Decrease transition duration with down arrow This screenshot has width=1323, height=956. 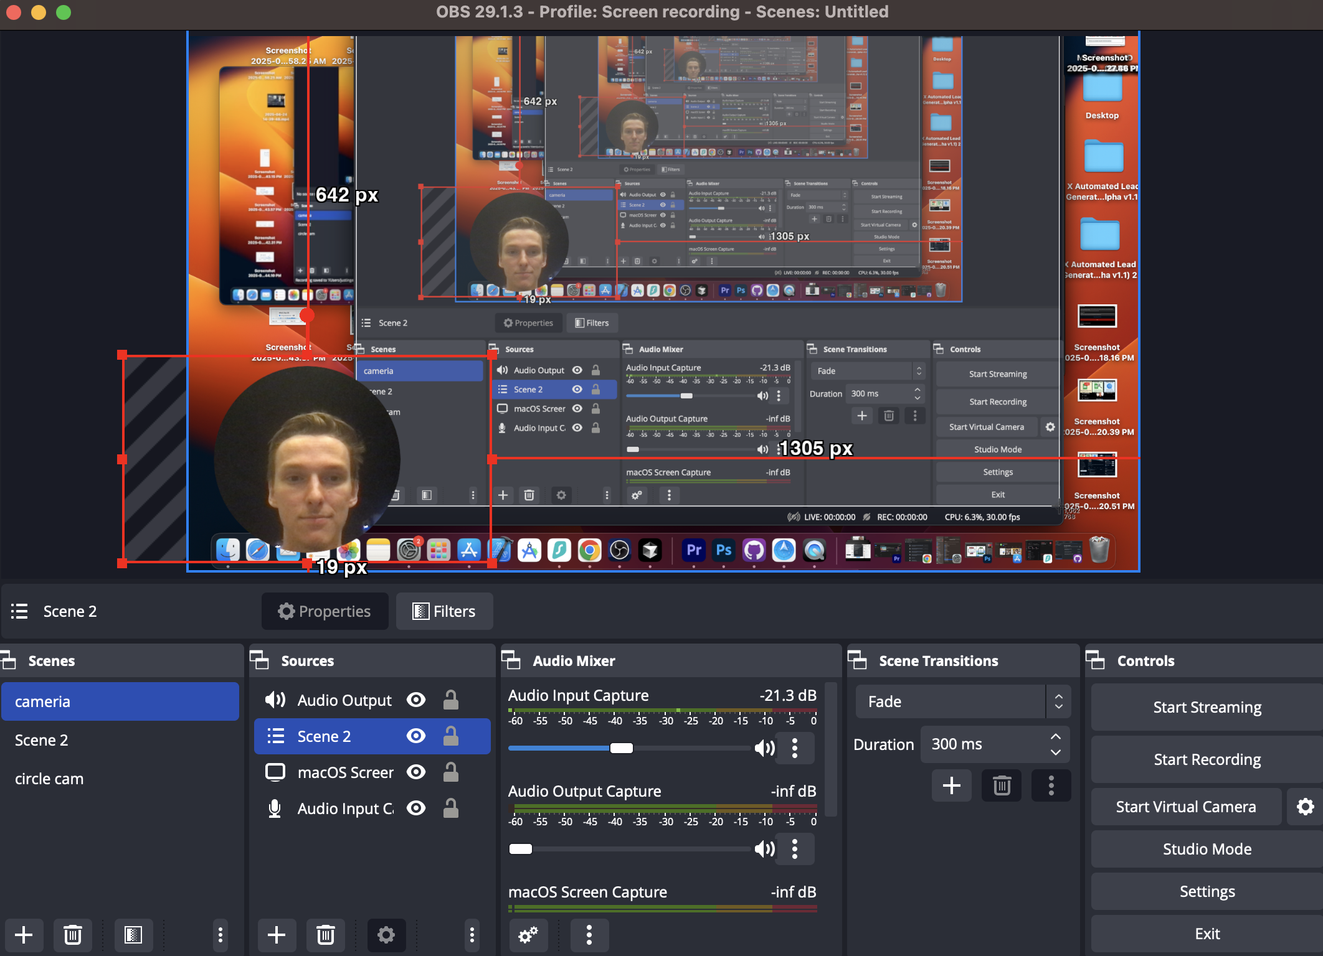[1056, 752]
